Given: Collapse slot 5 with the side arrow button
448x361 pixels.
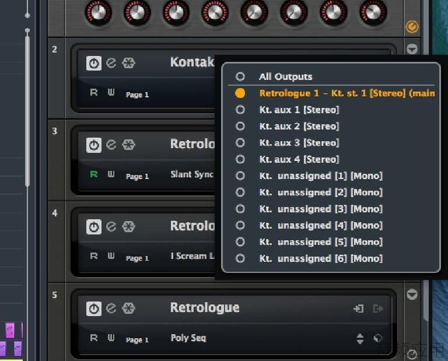Looking at the screenshot, I should pyautogui.click(x=412, y=294).
